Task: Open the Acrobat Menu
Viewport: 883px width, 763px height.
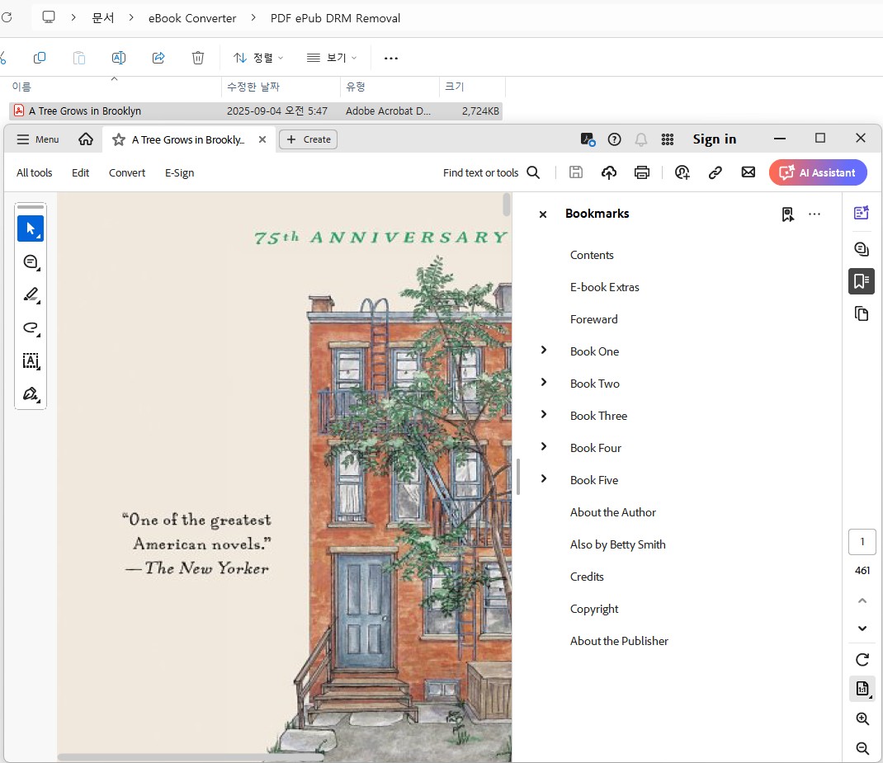Action: click(x=38, y=139)
